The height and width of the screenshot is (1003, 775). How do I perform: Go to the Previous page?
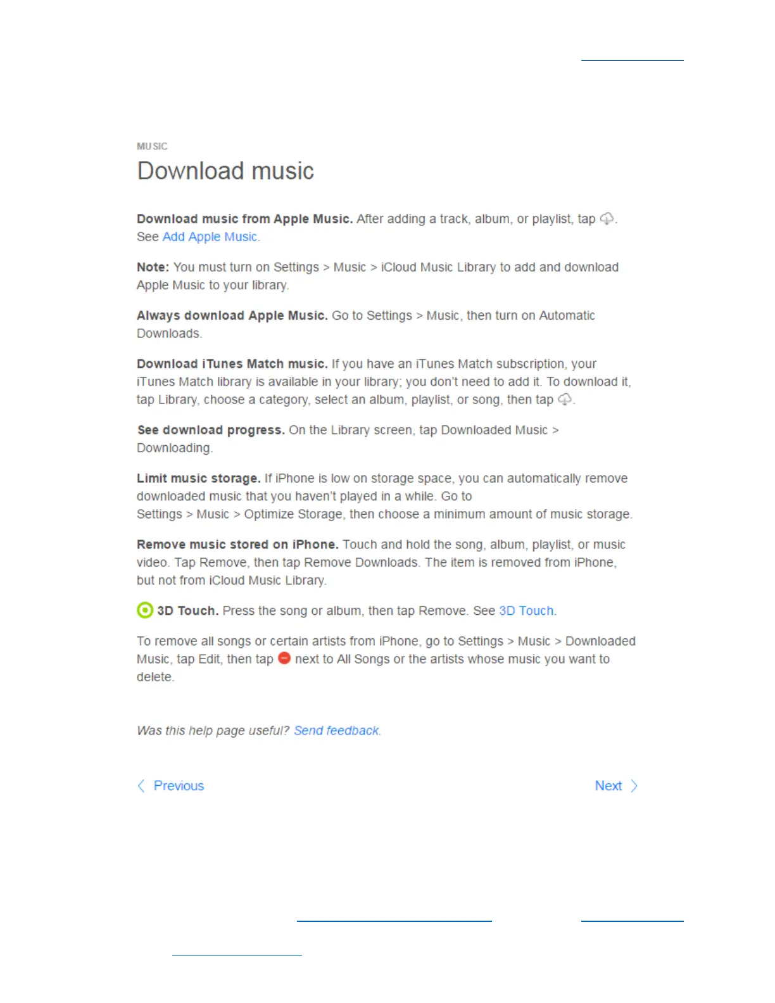coord(179,786)
